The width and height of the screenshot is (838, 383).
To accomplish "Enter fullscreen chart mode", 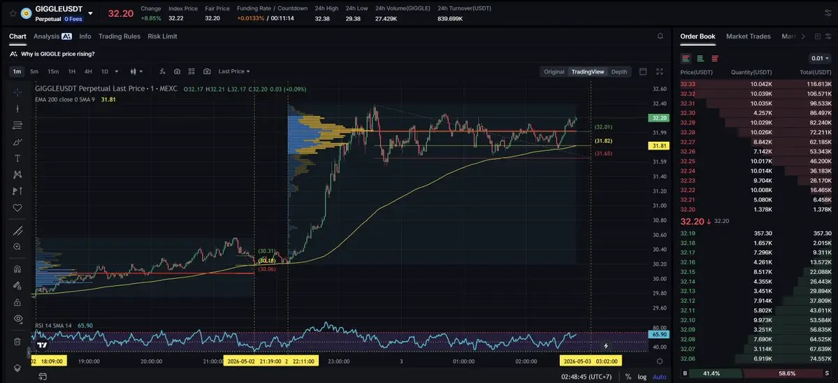I will tap(660, 71).
